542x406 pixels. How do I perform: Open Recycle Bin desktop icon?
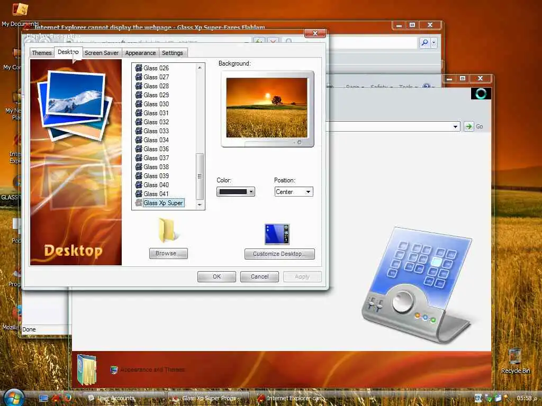click(x=515, y=361)
